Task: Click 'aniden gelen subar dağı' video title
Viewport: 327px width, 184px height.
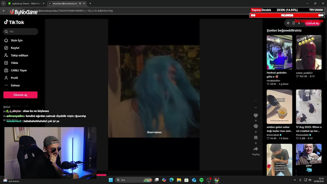Action: [279, 129]
